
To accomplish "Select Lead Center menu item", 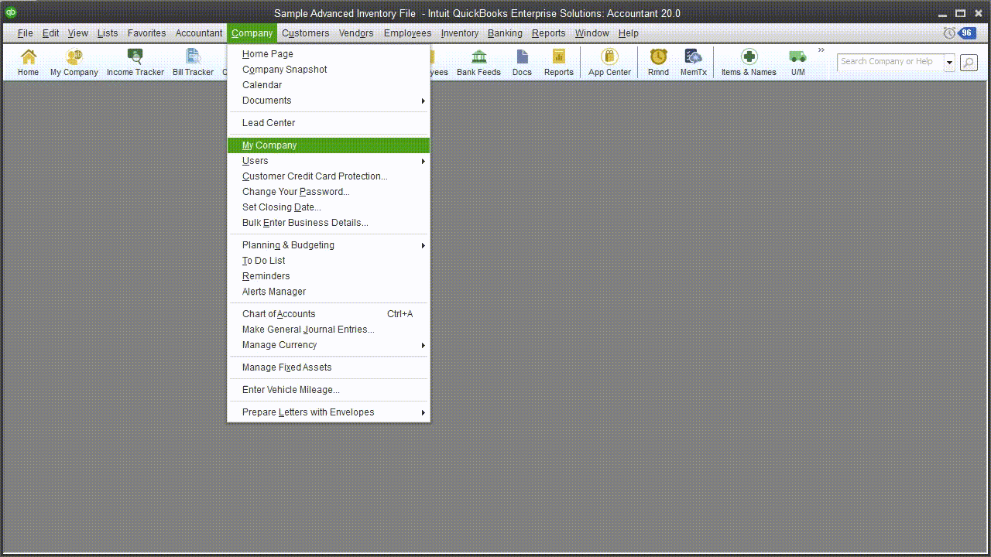I will 328,123.
